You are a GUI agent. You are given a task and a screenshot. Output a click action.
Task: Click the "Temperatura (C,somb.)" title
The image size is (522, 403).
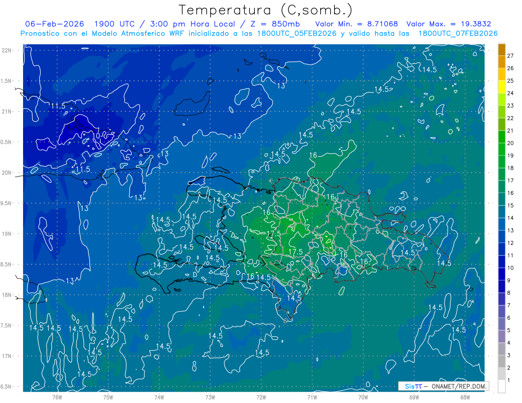(x=265, y=10)
